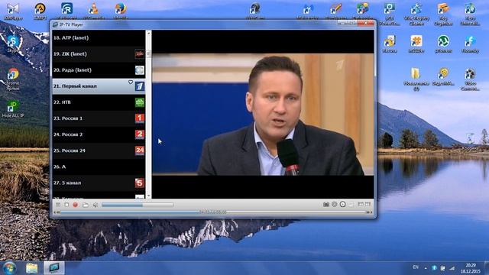
Task: Select channel 21. Первый канал
Action: pos(99,86)
